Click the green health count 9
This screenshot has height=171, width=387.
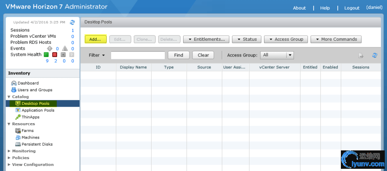pyautogui.click(x=47, y=61)
